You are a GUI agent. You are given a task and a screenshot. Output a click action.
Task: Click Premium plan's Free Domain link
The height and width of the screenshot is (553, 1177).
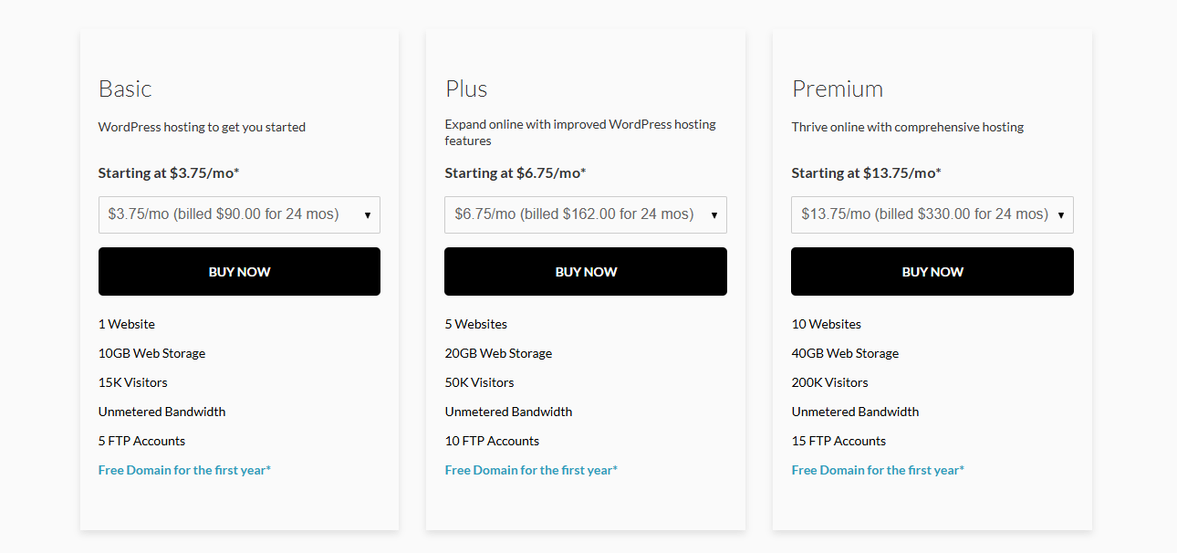(878, 470)
